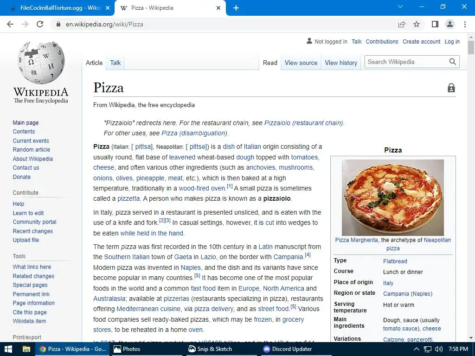The image size is (475, 356).
Task: Bookmark this page with the star icon
Action: pos(417,24)
